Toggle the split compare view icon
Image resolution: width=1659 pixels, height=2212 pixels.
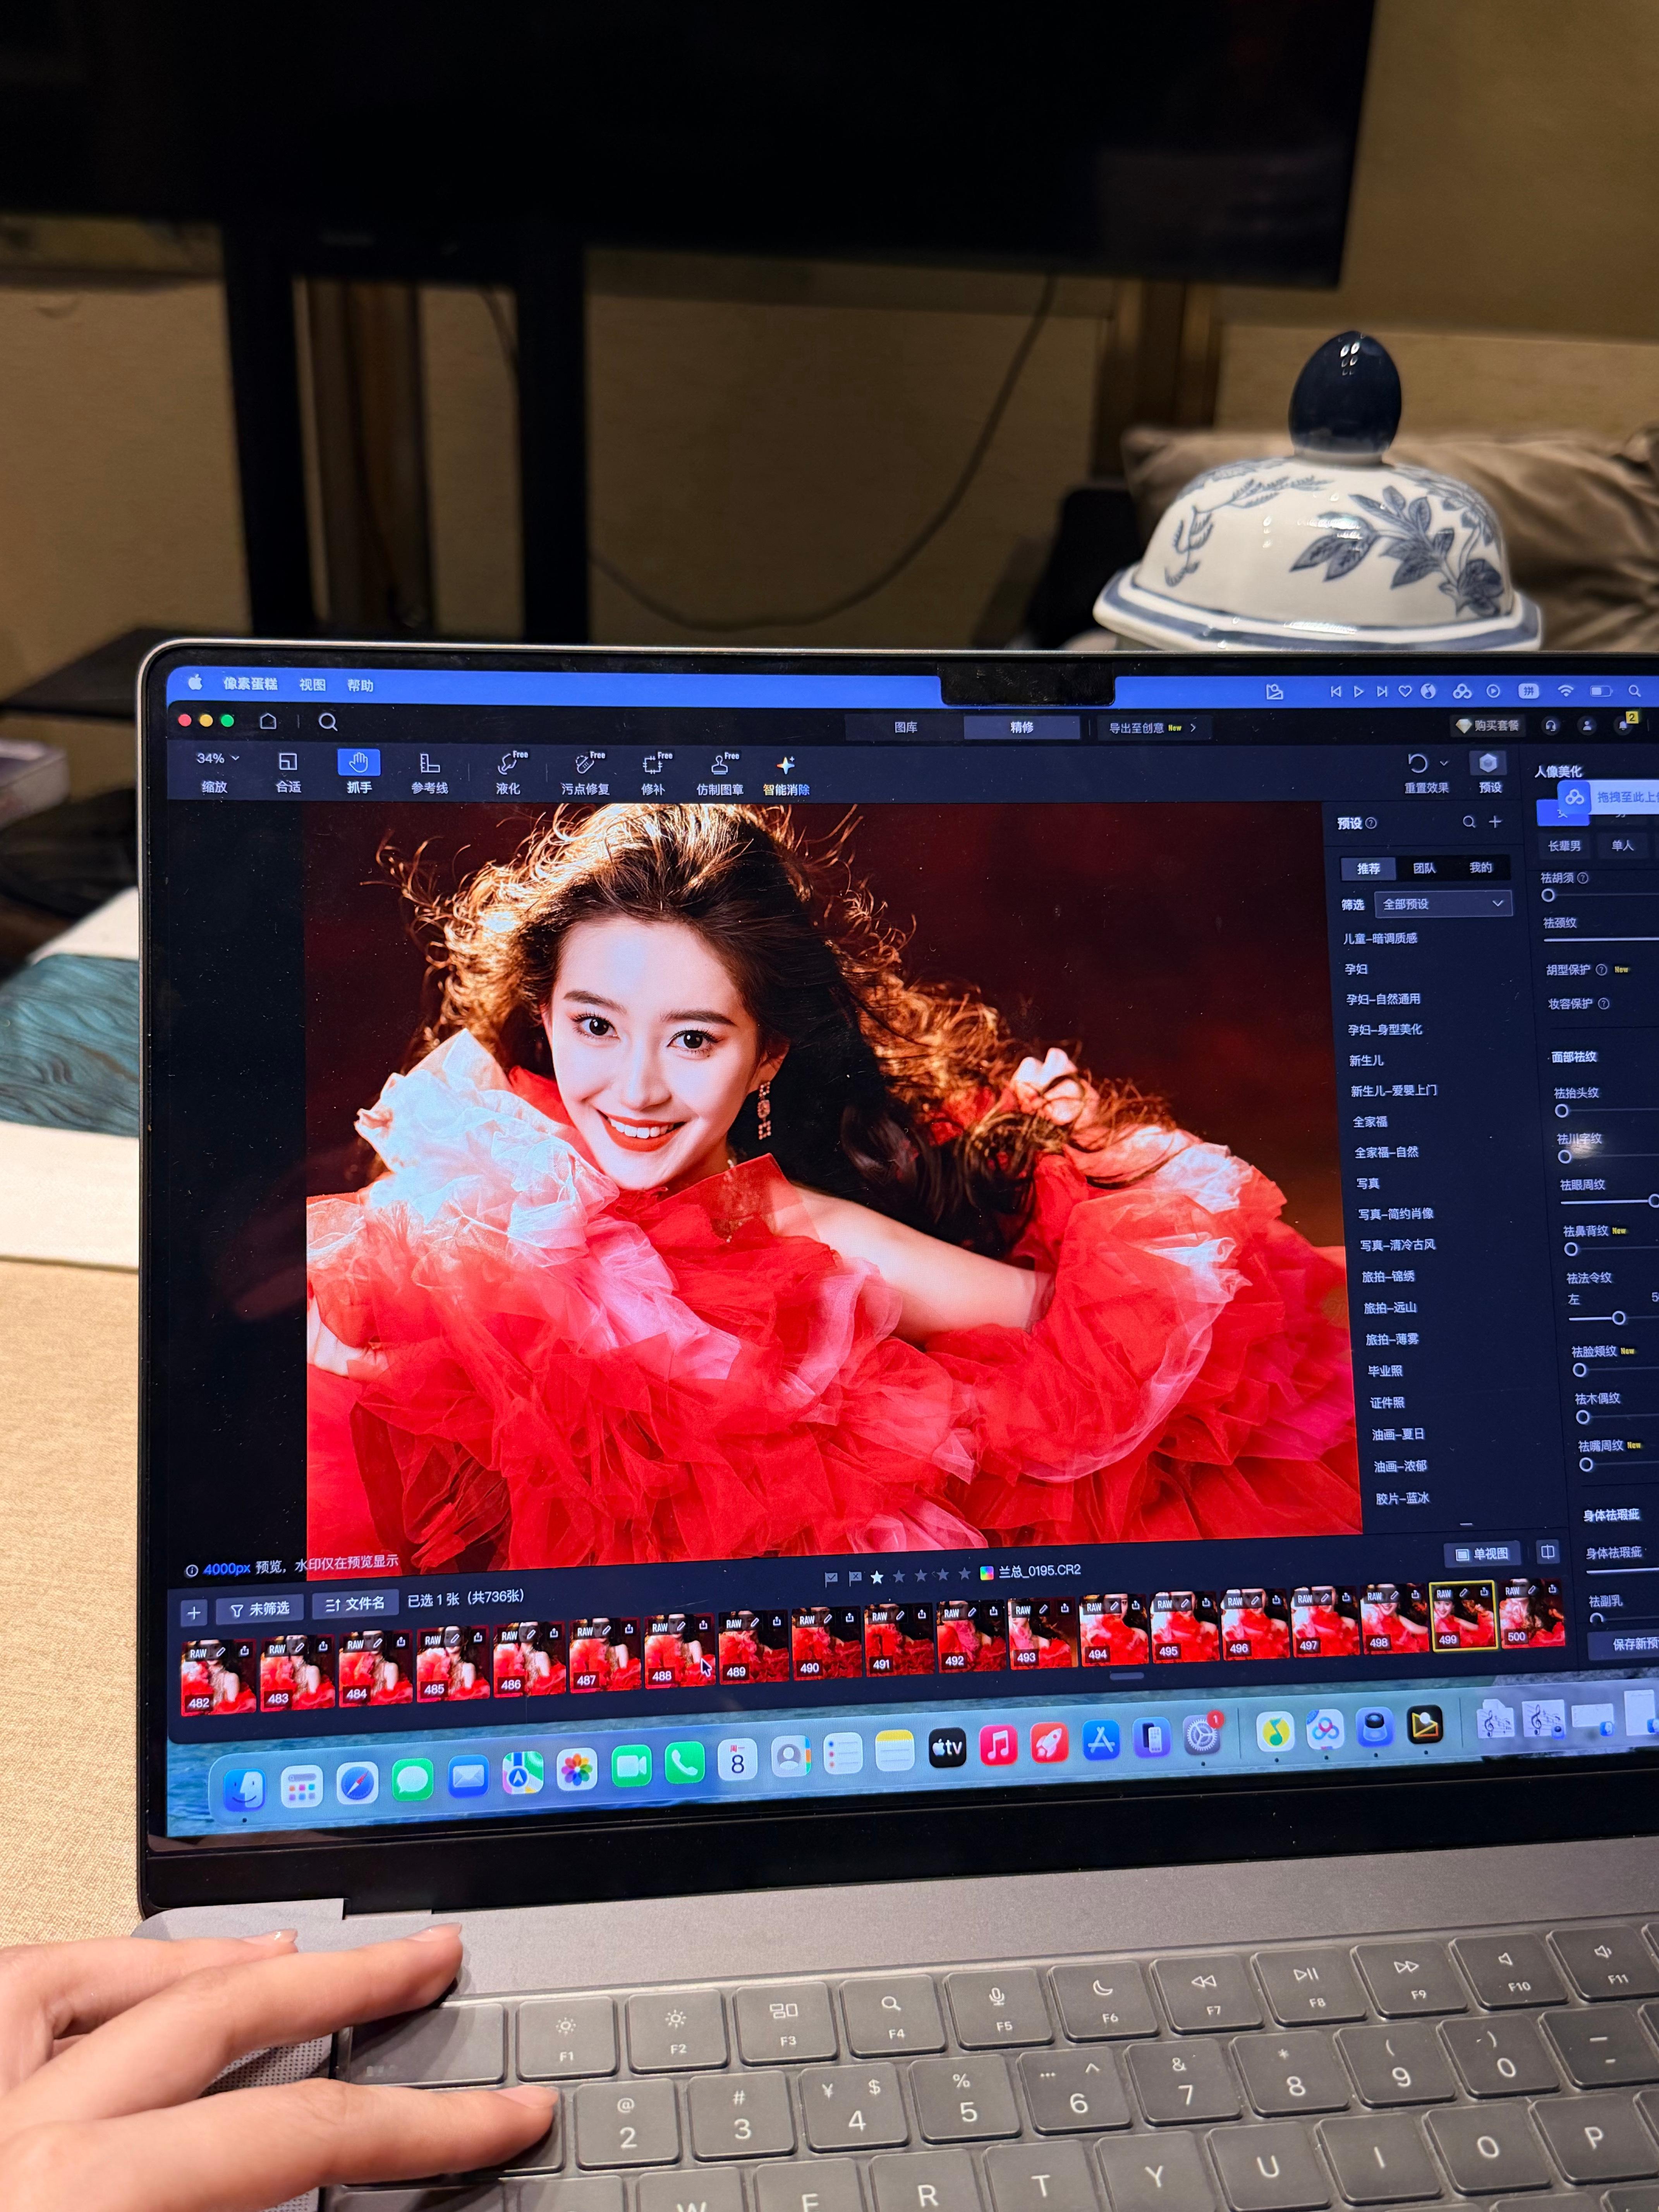1547,1552
